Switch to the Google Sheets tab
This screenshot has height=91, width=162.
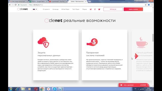pyautogui.click(x=38, y=2)
